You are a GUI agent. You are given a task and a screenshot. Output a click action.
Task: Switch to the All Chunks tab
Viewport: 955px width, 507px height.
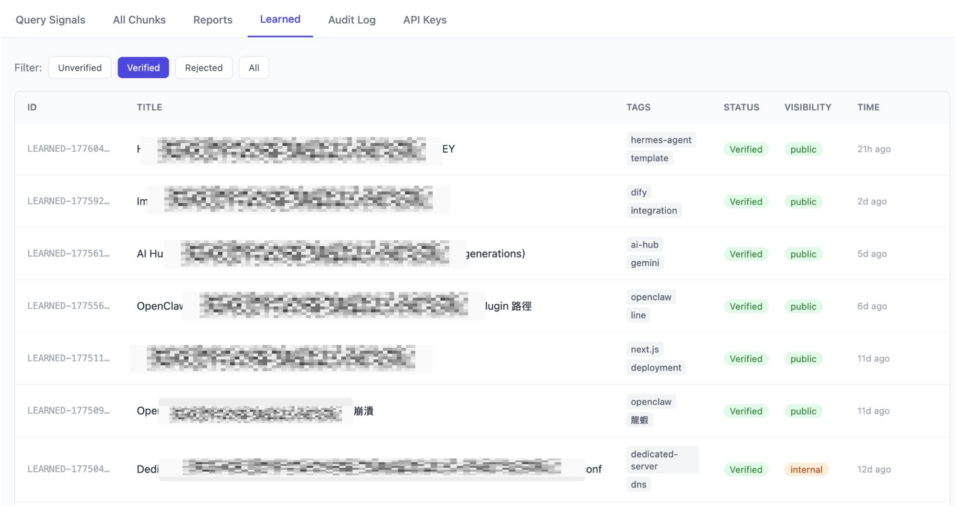pyautogui.click(x=139, y=20)
